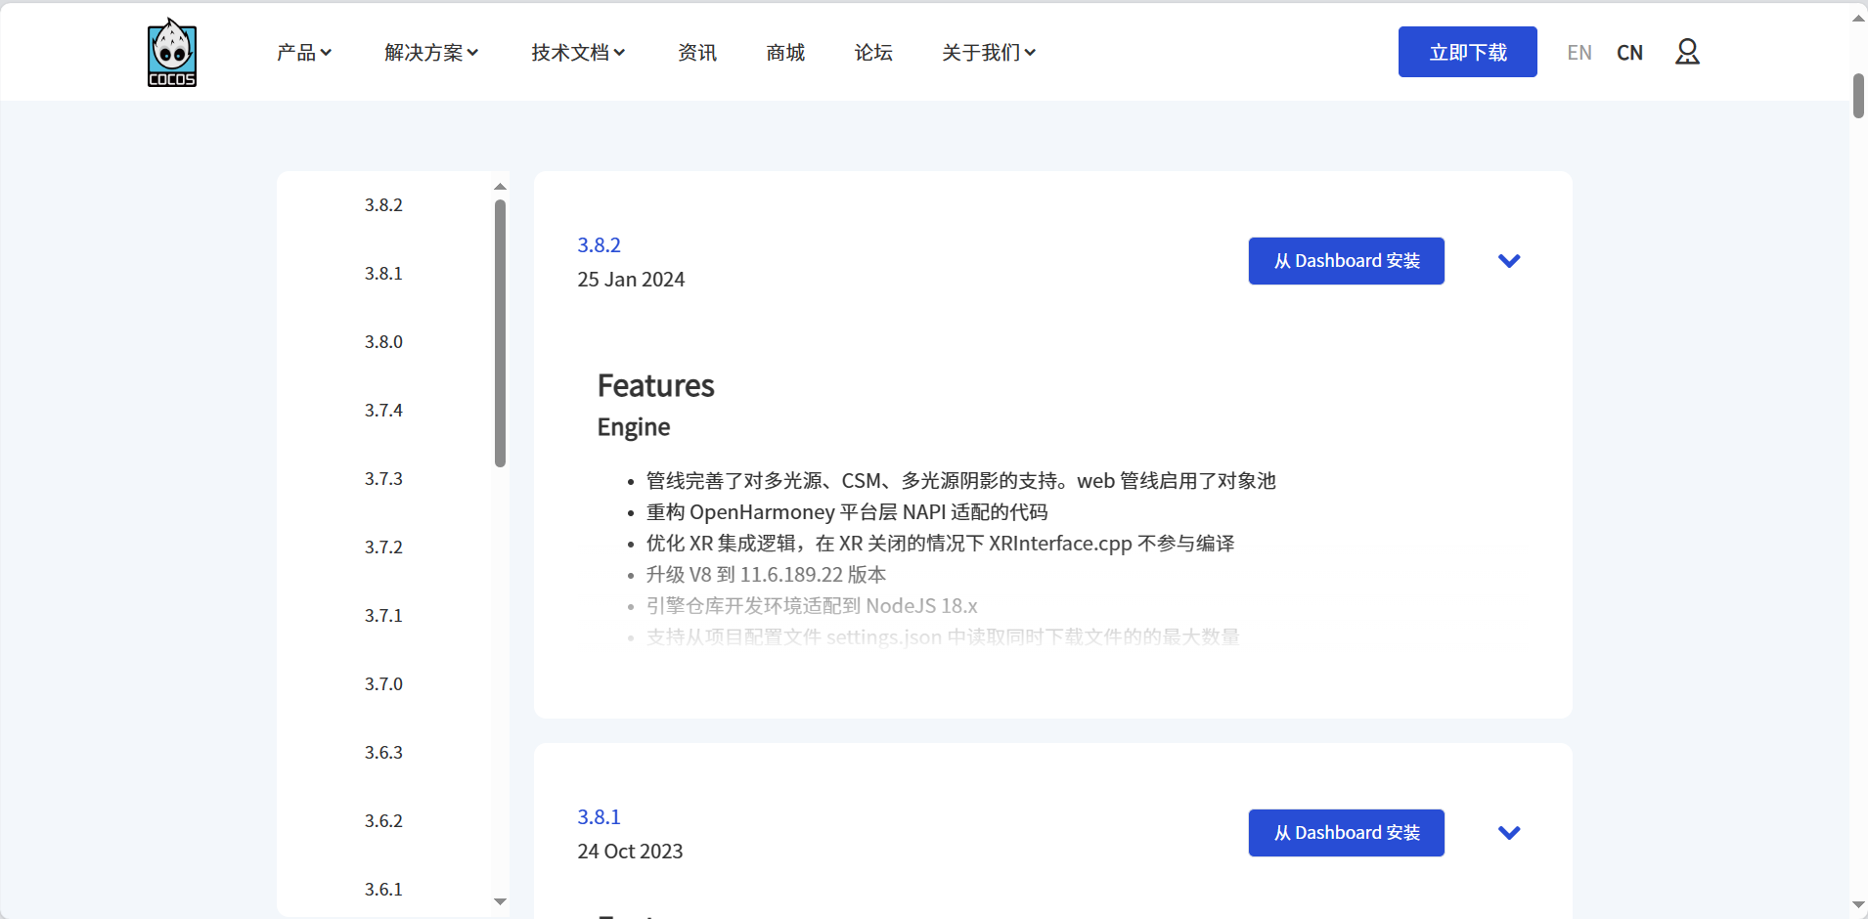Expand the 关于我们 menu
The height and width of the screenshot is (919, 1868).
(989, 53)
